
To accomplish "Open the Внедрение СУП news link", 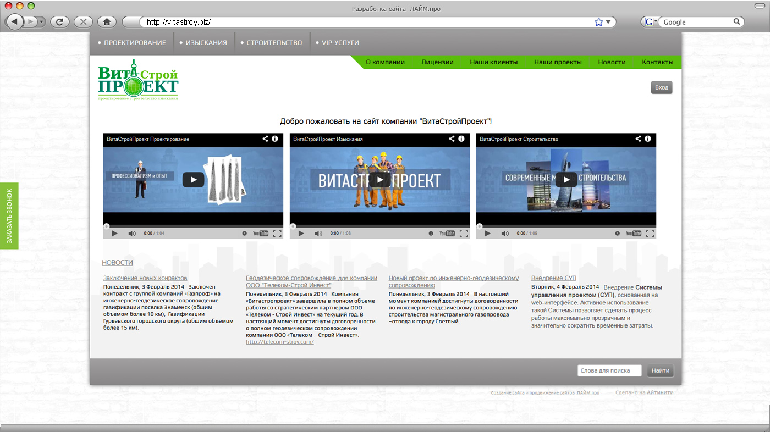I will point(553,278).
